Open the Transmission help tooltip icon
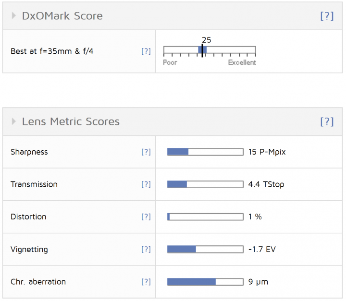The image size is (346, 301). pos(146,184)
